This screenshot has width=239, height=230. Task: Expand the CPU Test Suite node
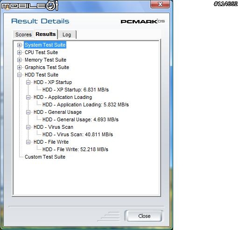[19, 52]
